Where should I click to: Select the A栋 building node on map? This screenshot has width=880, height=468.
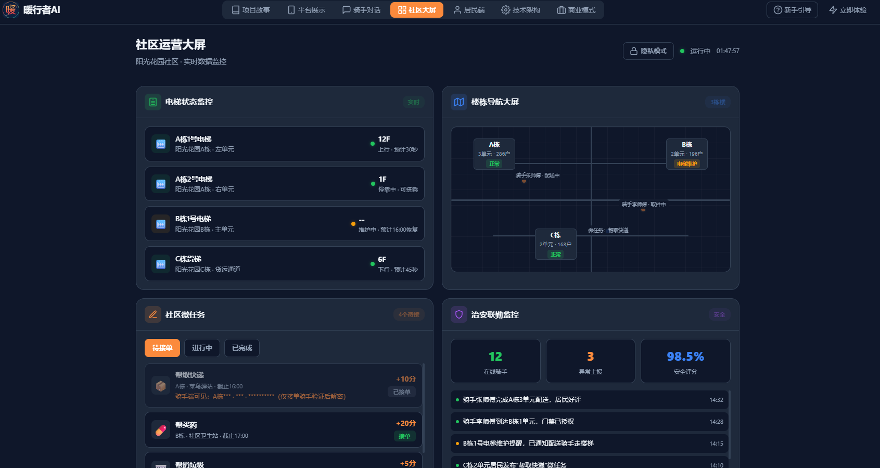(494, 154)
